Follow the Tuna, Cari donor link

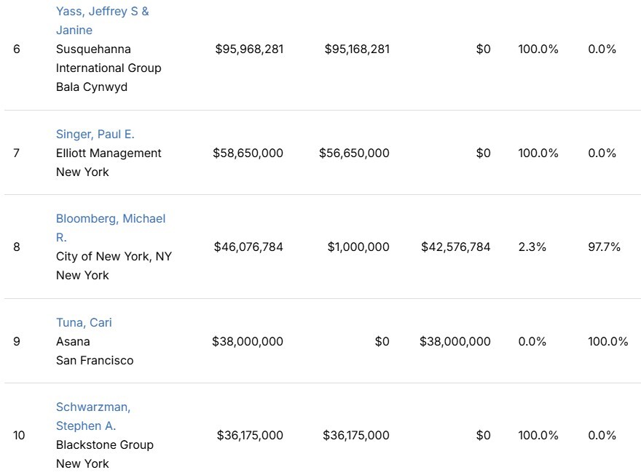pos(84,322)
